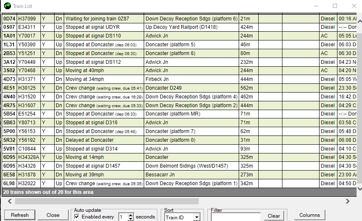Select train 0D74 row
Image resolution: width=362 pixels, height=221 pixels.
(x=179, y=18)
